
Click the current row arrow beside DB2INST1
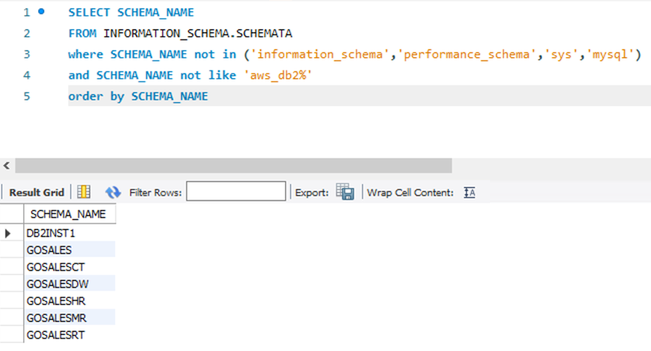8,233
